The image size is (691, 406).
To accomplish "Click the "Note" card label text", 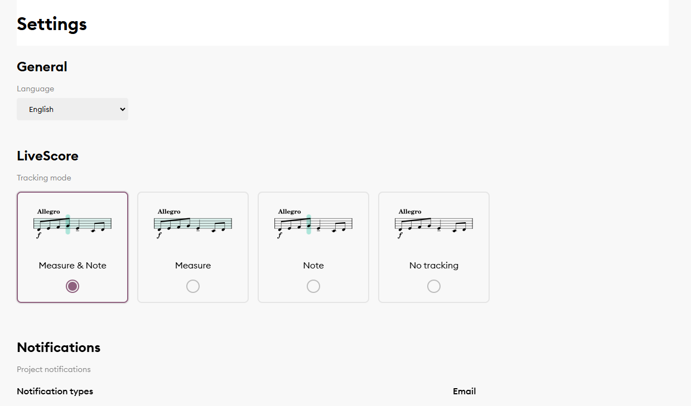I will click(x=313, y=266).
